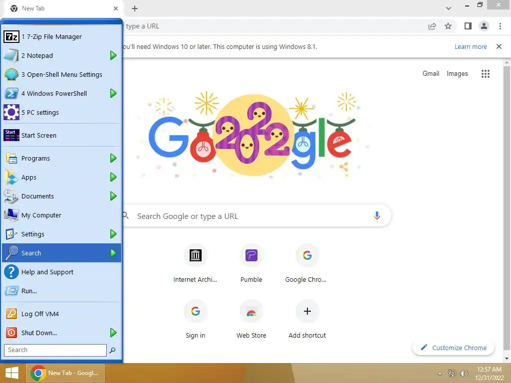Expand Shut Down options arrow
Screen dimensions: 511x383
[x=113, y=333]
